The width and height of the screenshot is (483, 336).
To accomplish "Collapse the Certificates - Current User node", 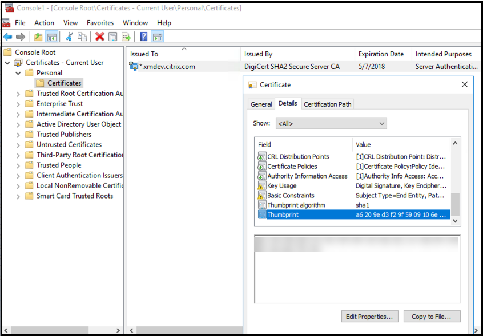I will (7, 63).
